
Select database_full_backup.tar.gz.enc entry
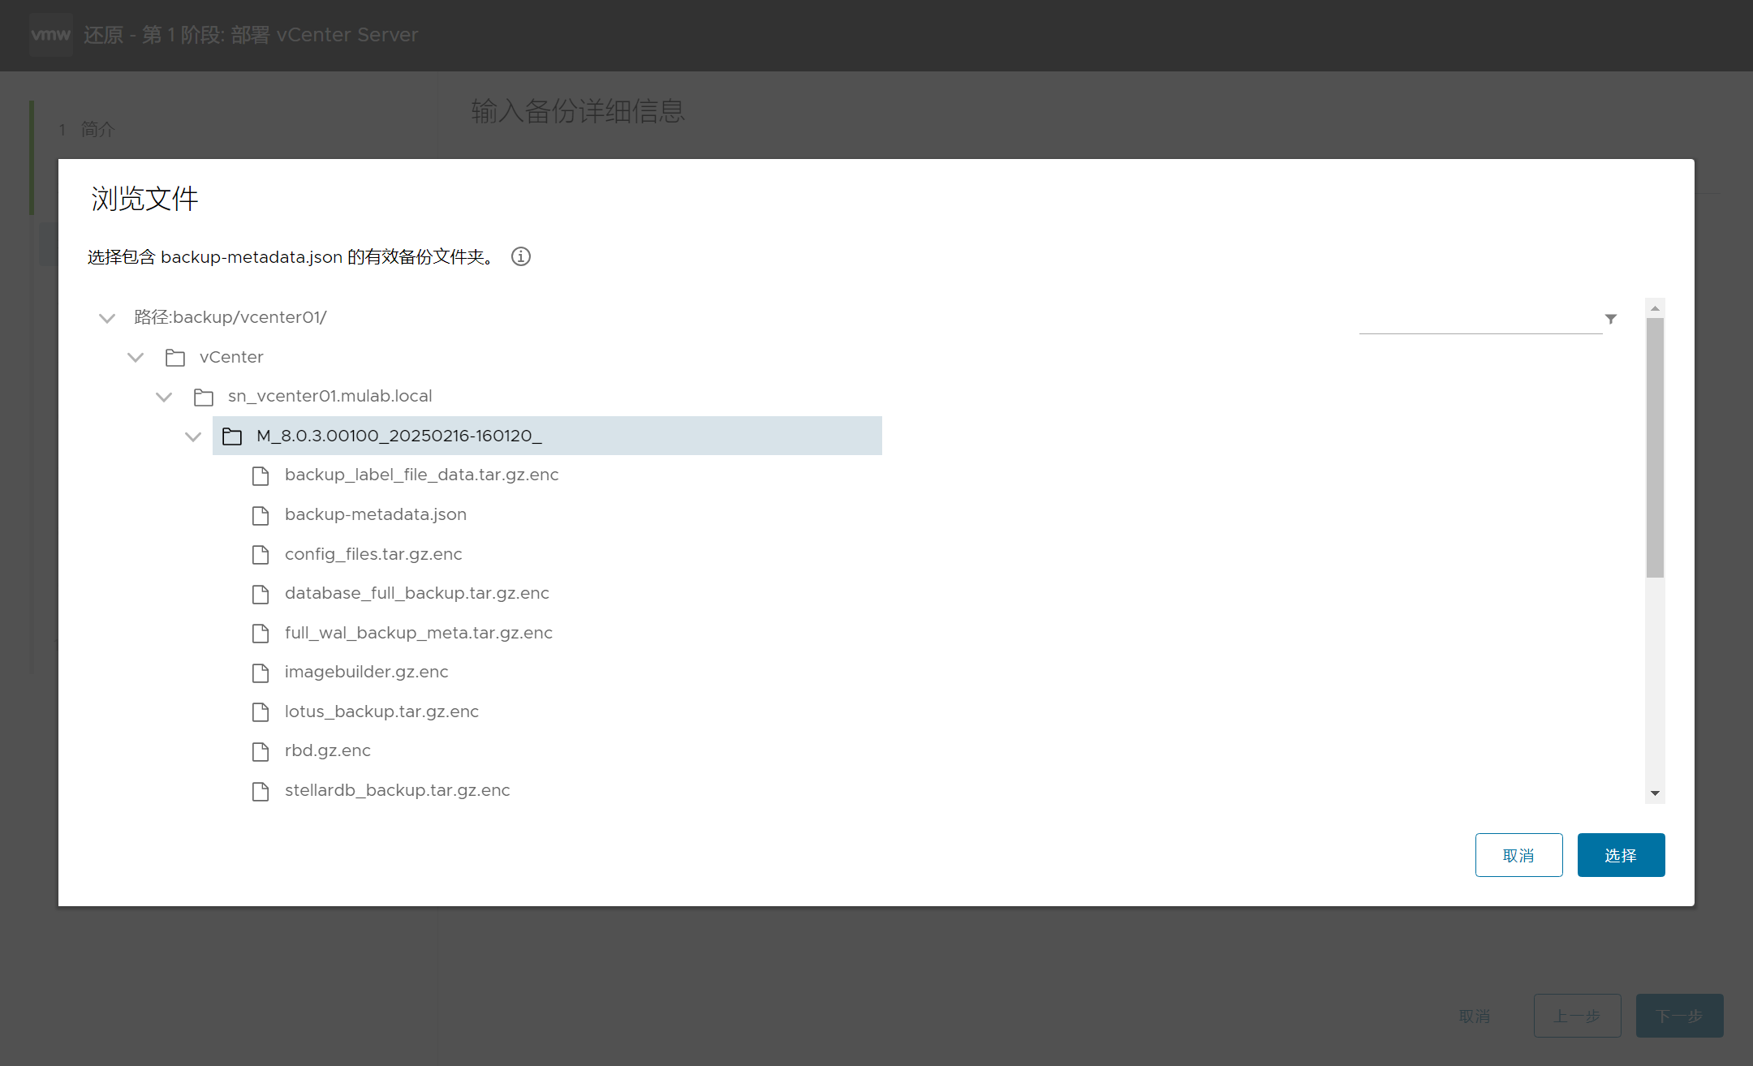click(x=416, y=593)
